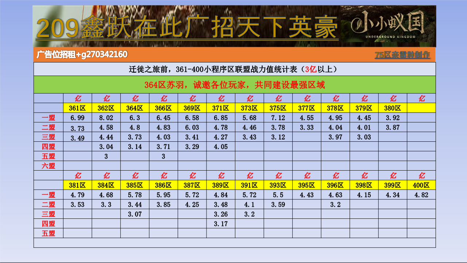This screenshot has width=467, height=263.
Task: Click the 4.05 cell under 371区
Action: pos(221,147)
